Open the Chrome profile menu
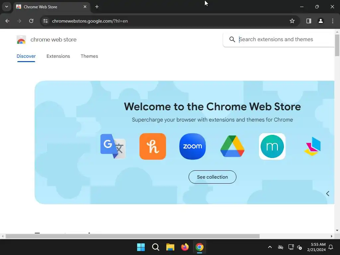This screenshot has width=340, height=255. pyautogui.click(x=321, y=21)
